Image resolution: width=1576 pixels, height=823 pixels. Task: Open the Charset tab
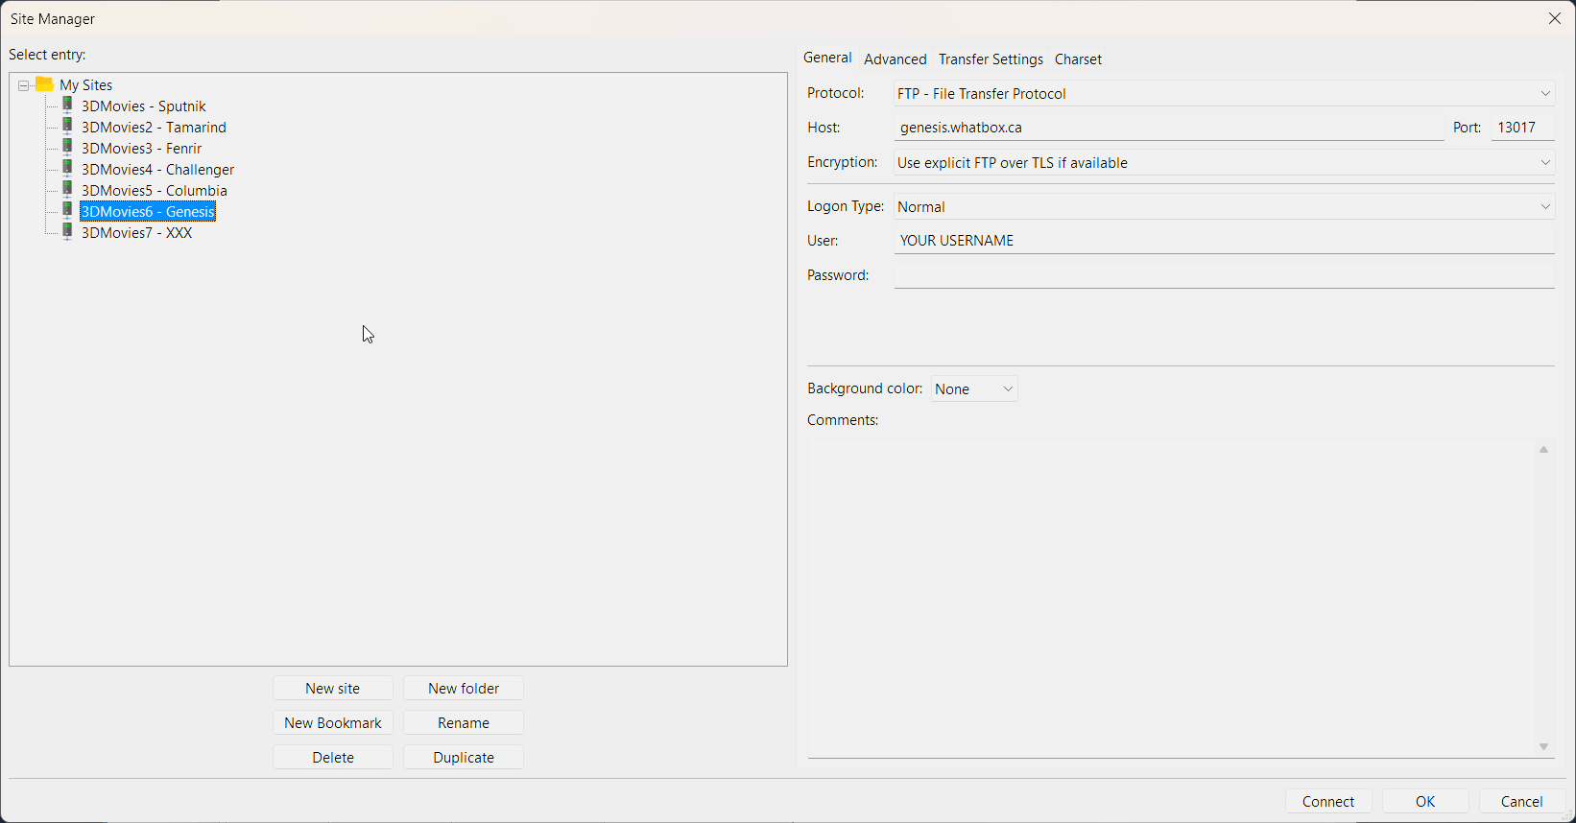click(x=1078, y=59)
